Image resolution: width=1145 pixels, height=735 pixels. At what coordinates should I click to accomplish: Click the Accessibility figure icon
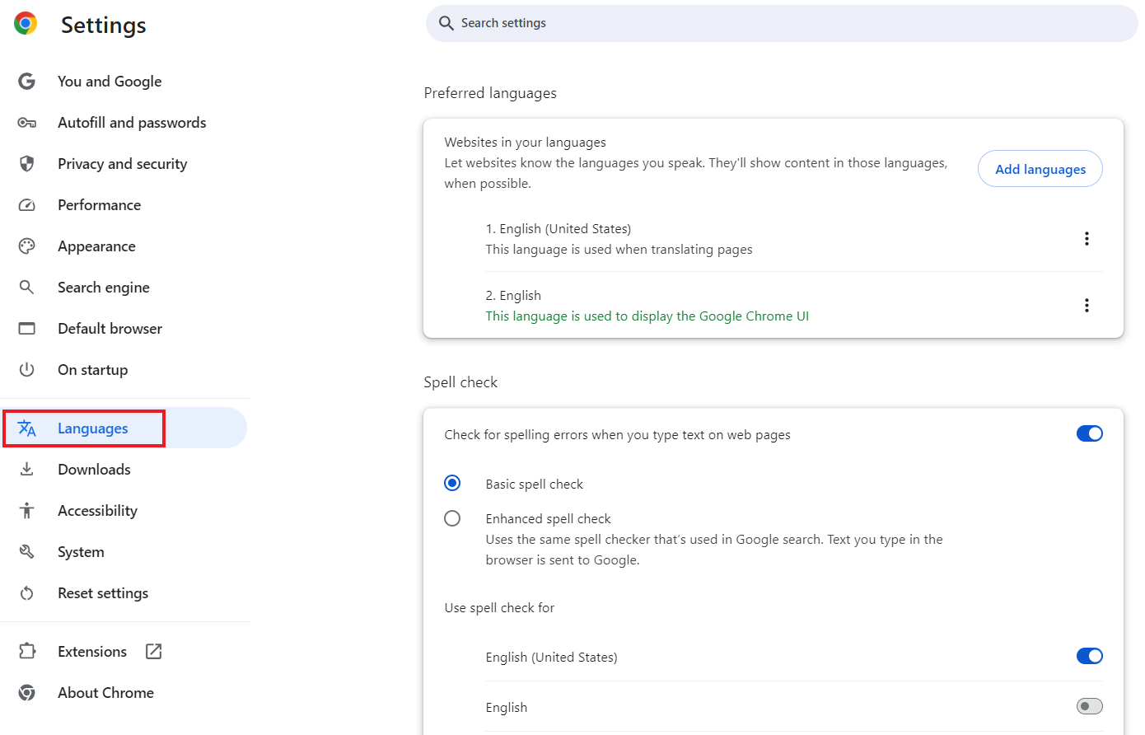(27, 511)
